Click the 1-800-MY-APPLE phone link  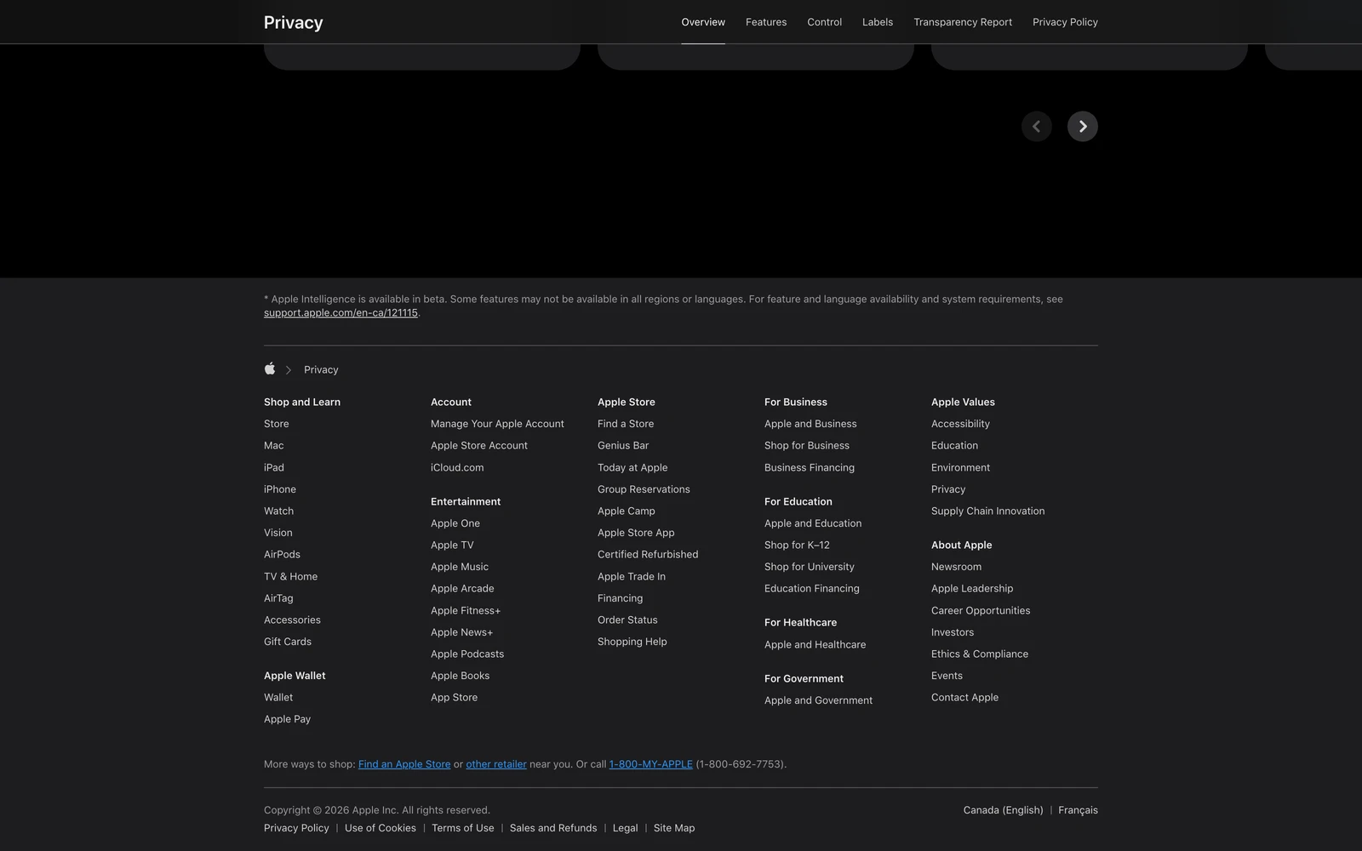tap(651, 764)
